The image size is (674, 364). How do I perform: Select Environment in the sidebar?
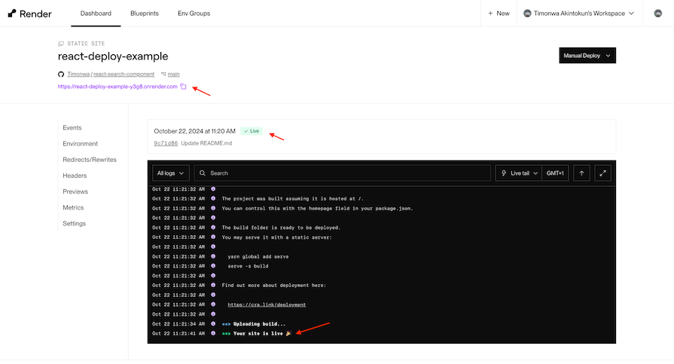tap(81, 143)
